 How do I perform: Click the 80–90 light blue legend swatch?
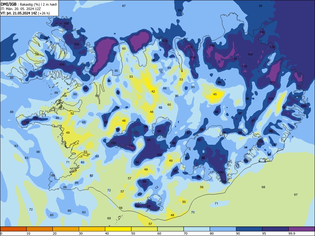[x=223, y=229]
